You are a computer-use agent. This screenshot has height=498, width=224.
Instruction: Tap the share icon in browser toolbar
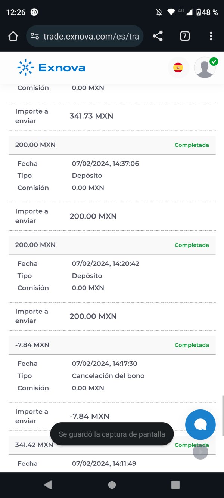coord(158,36)
